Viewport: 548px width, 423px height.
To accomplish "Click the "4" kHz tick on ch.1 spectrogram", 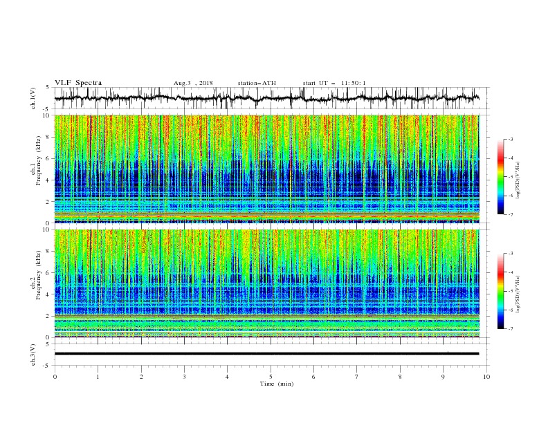I will [x=48, y=180].
